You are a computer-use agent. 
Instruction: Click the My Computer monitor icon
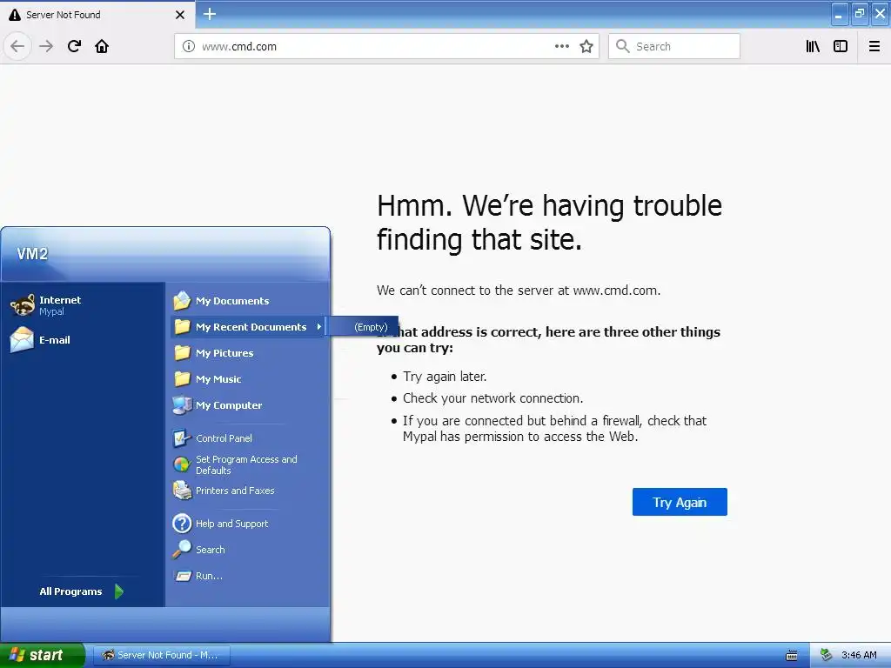(182, 405)
